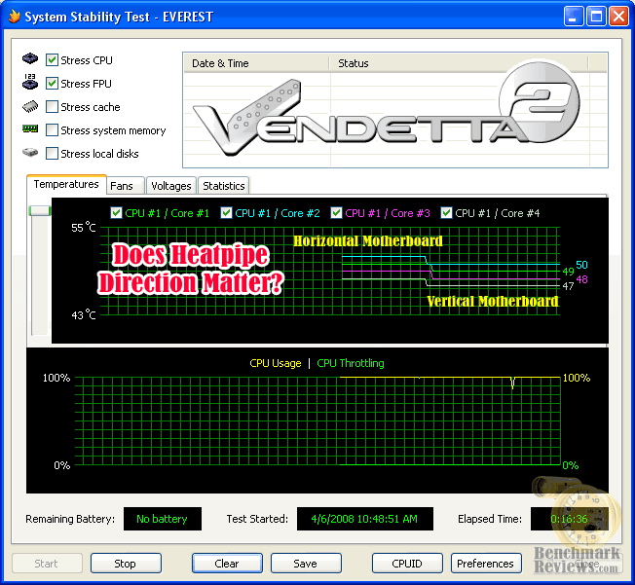The image size is (635, 585).
Task: Click the Elapsed Time value 0:16:36
Action: coord(570,519)
